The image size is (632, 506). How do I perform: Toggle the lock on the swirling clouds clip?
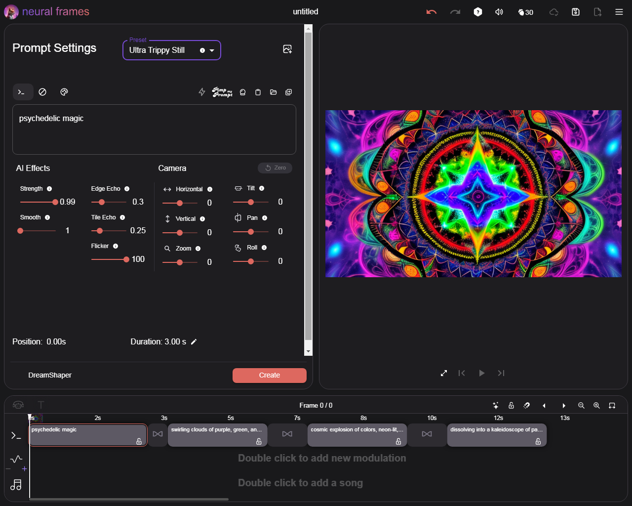259,441
